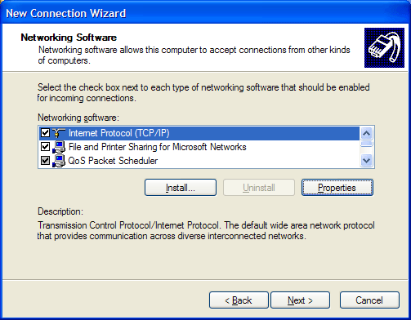This screenshot has height=320, width=411.
Task: Go to the previous page with Back
Action: pos(239,300)
